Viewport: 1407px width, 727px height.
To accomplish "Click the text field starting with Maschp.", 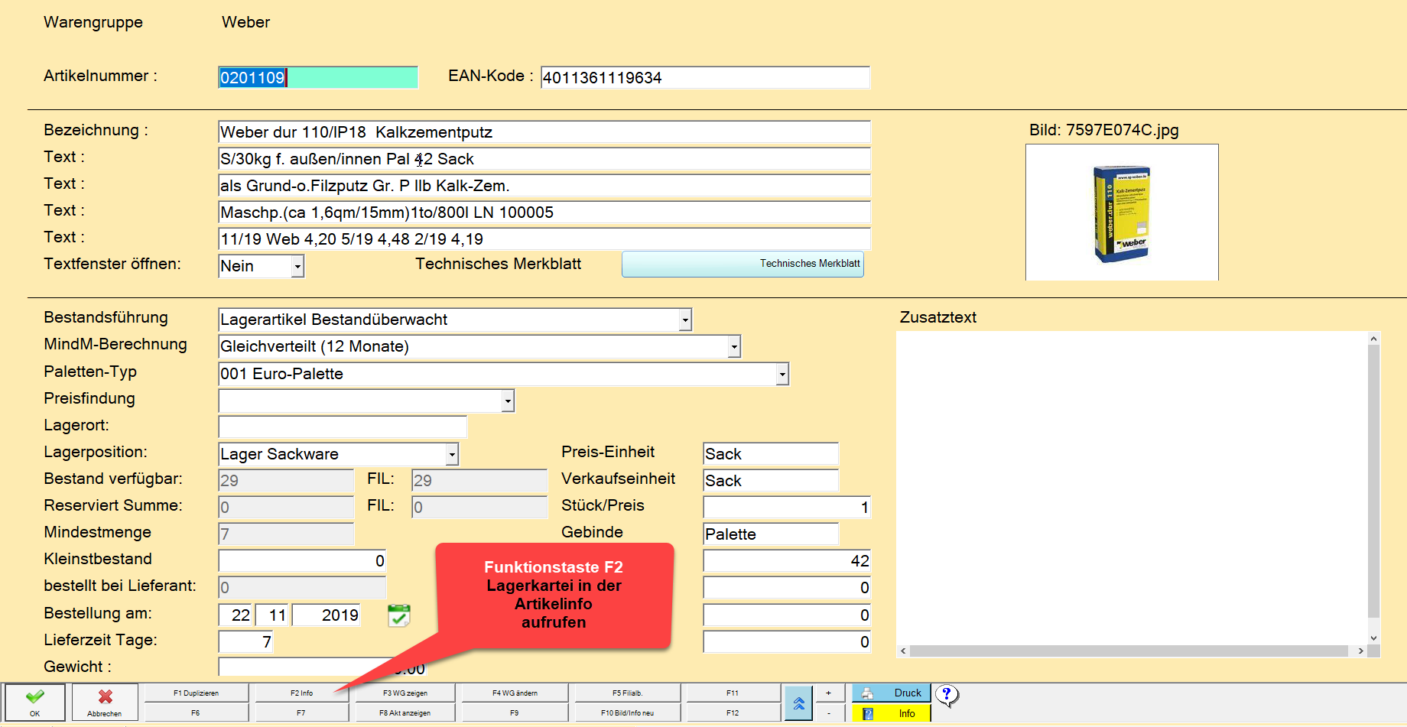I will [x=544, y=212].
